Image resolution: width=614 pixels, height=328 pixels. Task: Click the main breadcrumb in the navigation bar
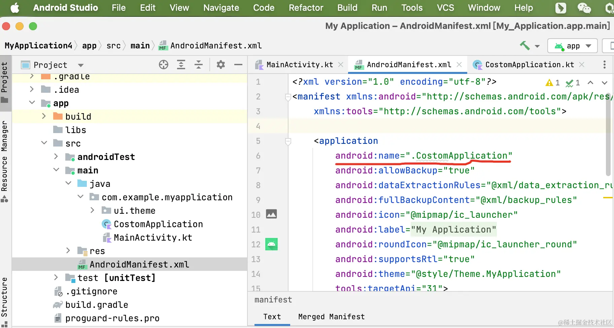(x=140, y=46)
